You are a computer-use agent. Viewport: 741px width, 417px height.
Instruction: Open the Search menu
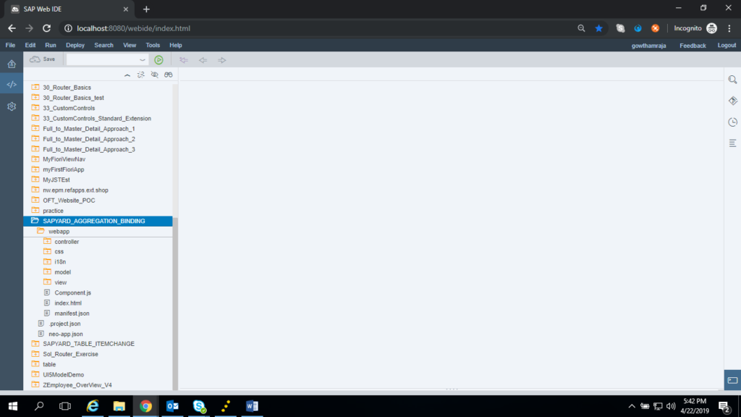tap(103, 46)
